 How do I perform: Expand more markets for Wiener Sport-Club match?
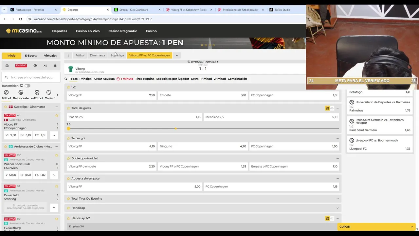(x=54, y=175)
